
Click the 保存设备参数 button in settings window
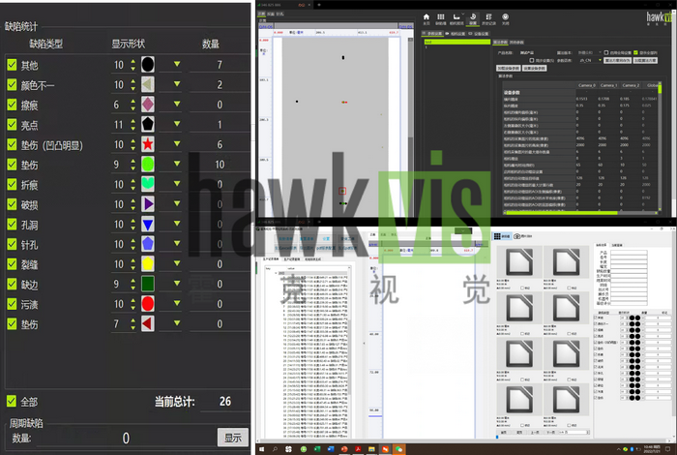pyautogui.click(x=535, y=69)
